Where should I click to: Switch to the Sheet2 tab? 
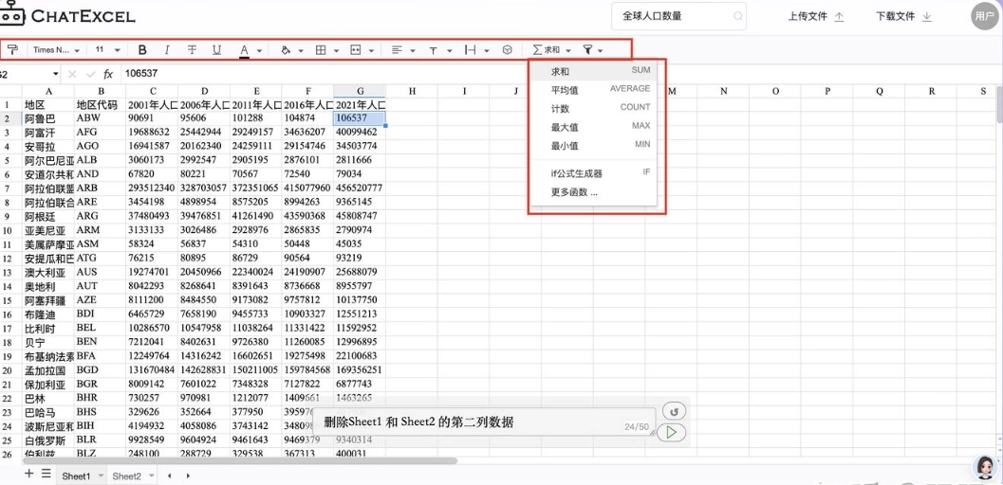(126, 476)
